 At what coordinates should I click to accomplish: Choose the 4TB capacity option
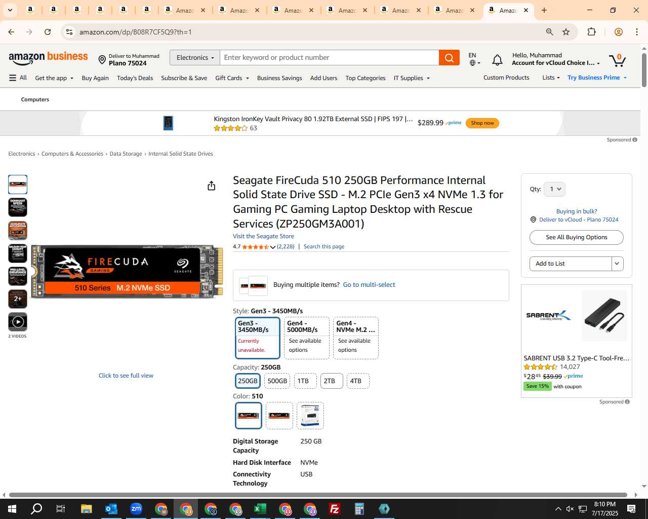[358, 381]
